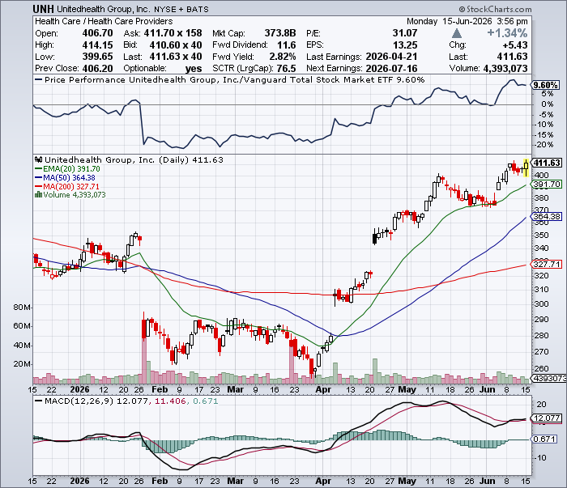Click the P/E value 31.07
Image resolution: width=567 pixels, height=488 pixels.
(405, 33)
